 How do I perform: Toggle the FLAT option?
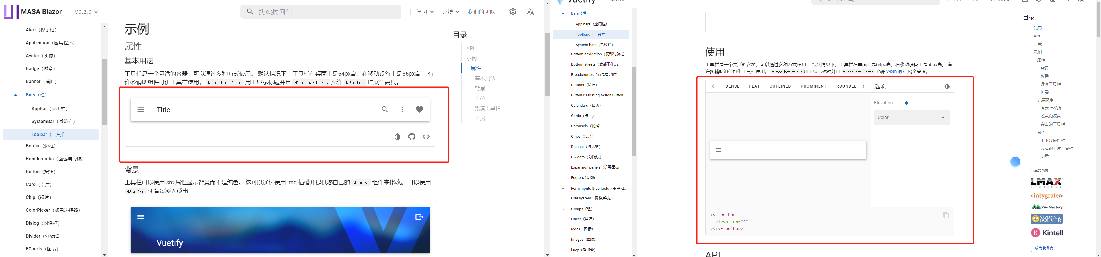coord(754,86)
